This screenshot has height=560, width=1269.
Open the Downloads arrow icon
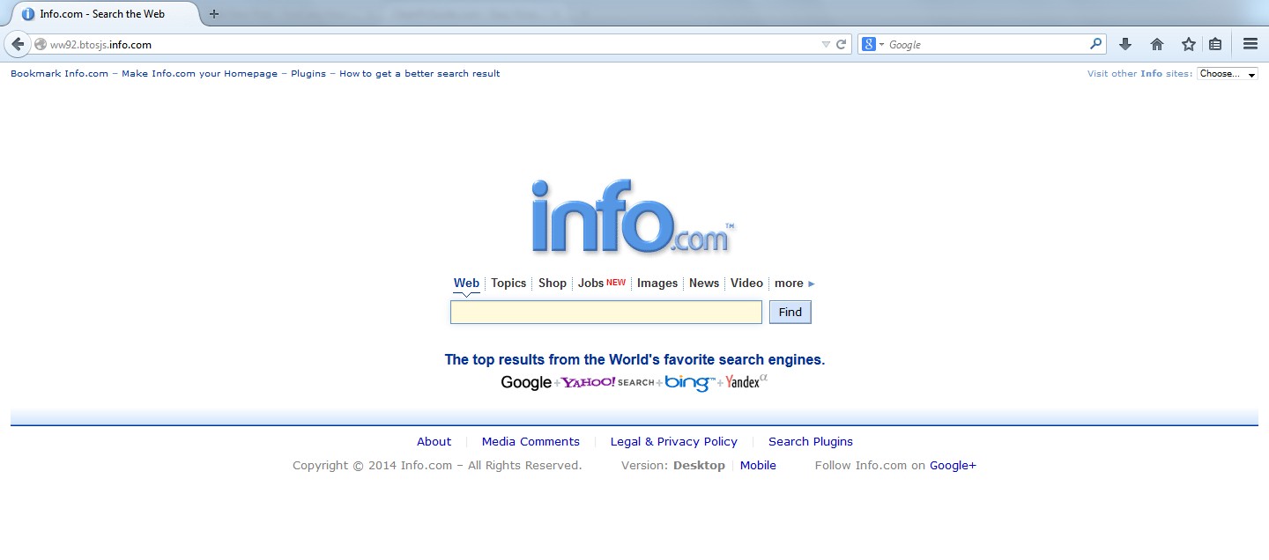click(1125, 44)
